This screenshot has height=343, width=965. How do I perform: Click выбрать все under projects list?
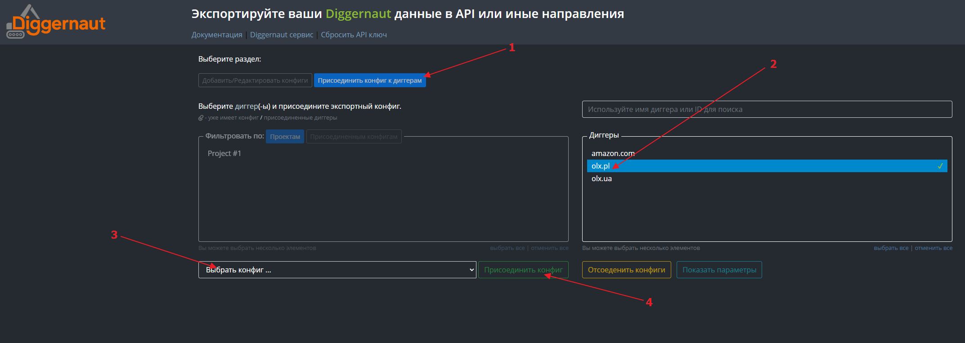507,248
